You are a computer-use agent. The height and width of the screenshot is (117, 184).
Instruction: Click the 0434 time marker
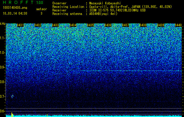pyautogui.click(x=73, y=25)
